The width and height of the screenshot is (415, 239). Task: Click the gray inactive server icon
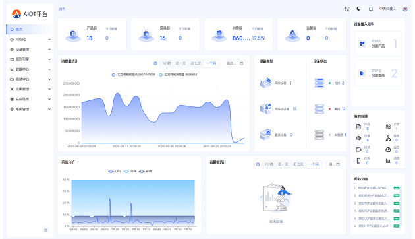pos(319,135)
